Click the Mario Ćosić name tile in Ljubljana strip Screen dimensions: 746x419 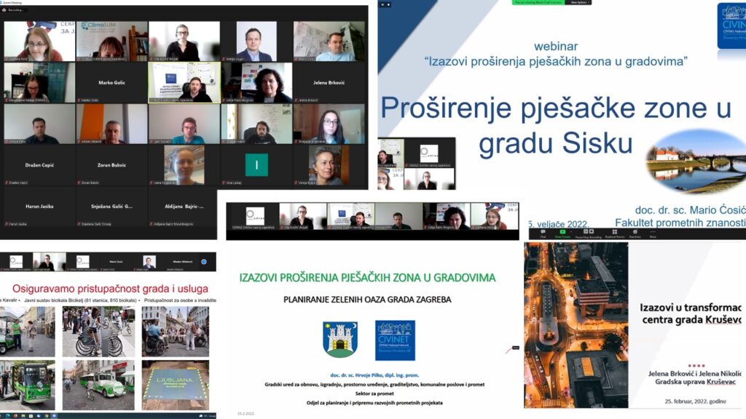(116, 262)
